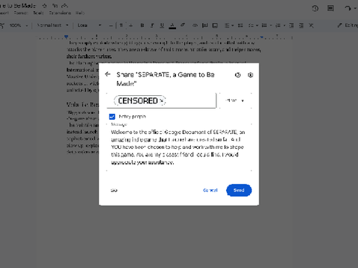Open the Tools menu

tap(38, 13)
